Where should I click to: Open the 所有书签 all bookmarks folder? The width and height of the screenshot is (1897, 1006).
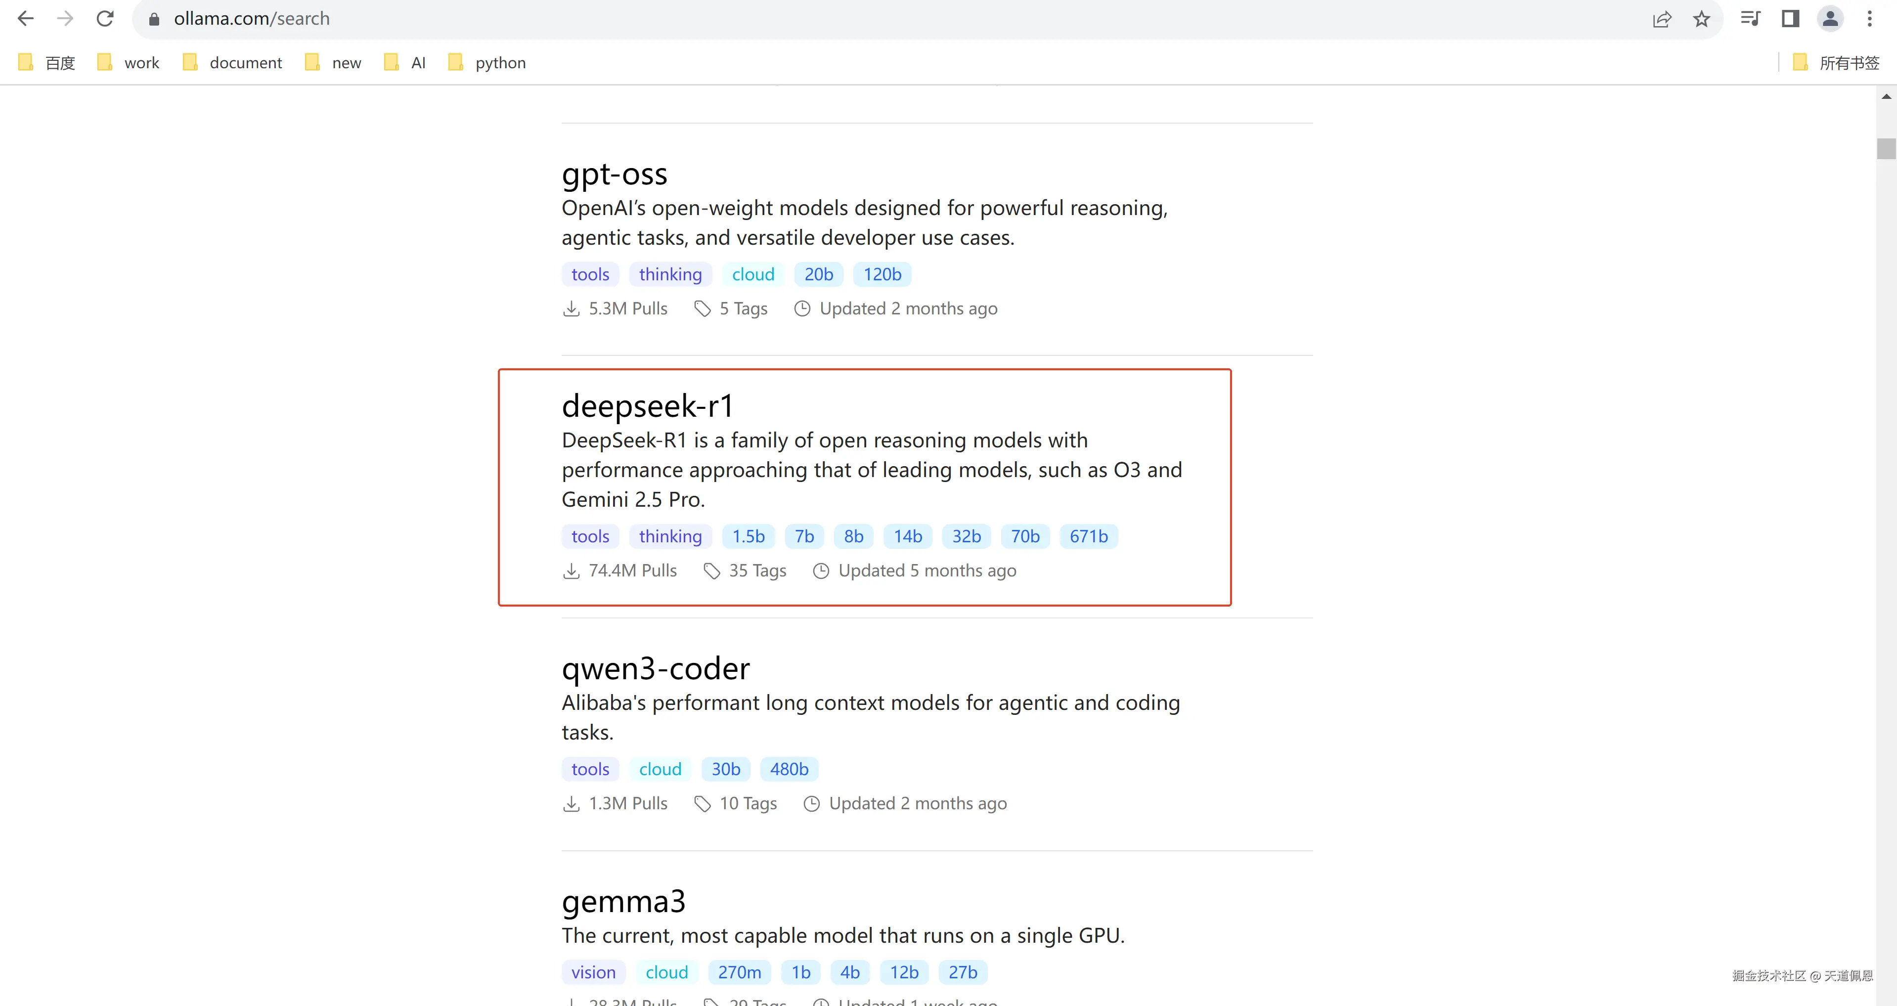1836,63
